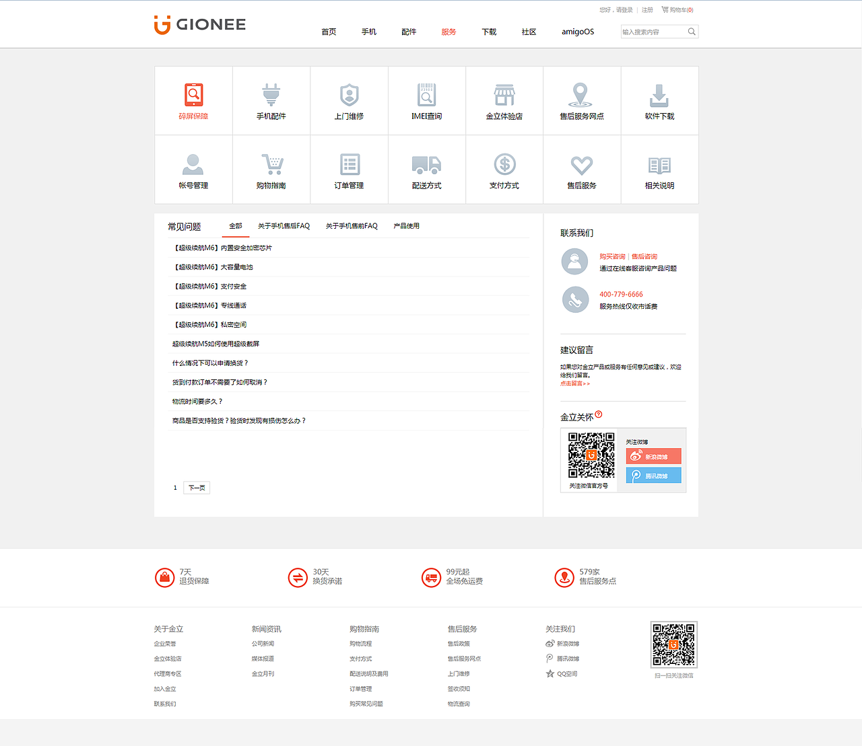Image resolution: width=862 pixels, height=746 pixels.
Task: Click the phone hotline icon
Action: point(575,299)
